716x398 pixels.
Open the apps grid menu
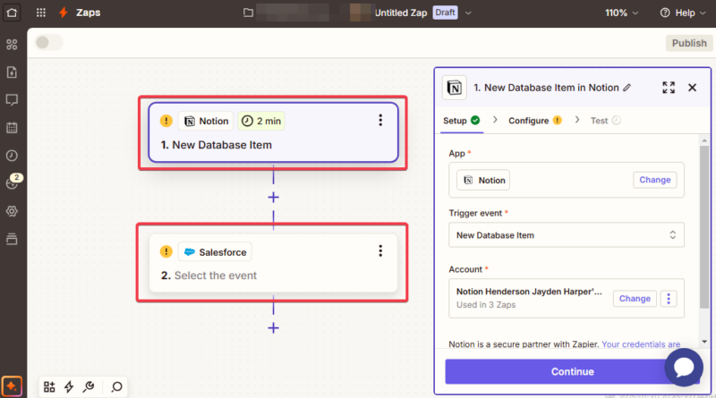(x=41, y=13)
